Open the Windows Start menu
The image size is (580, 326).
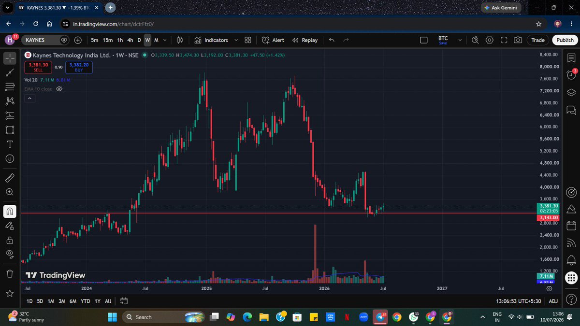[x=112, y=317]
